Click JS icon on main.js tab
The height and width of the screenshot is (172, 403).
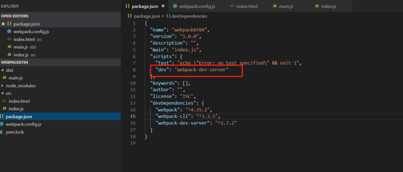275,6
